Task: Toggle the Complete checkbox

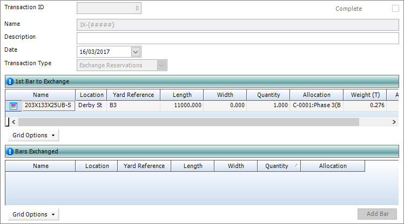Action: (x=395, y=9)
